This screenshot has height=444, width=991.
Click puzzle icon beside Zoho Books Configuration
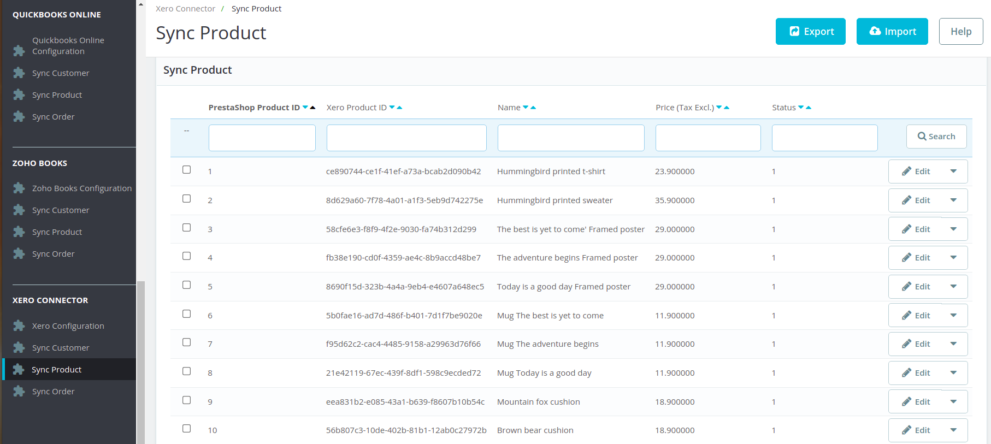(x=19, y=188)
